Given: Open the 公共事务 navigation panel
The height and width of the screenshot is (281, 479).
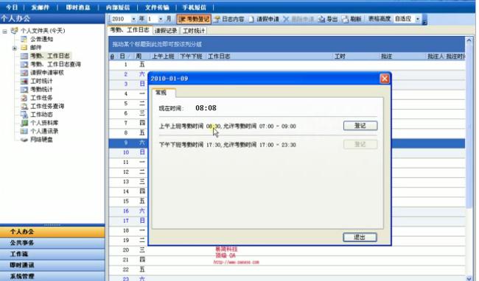Looking at the screenshot, I should pos(52,243).
